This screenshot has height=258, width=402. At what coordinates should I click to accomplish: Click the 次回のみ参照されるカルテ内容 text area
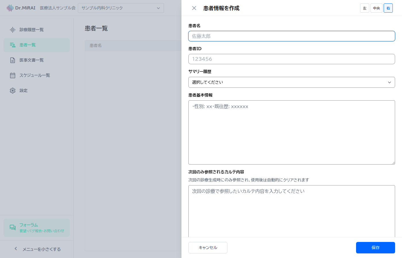(x=292, y=211)
